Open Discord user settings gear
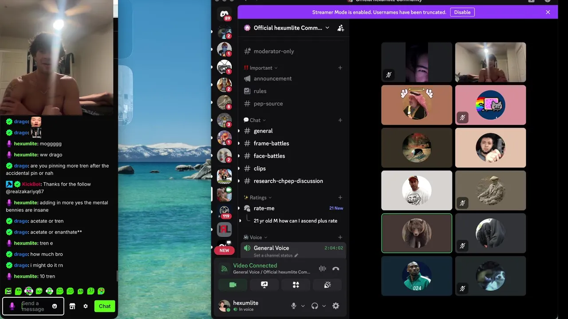 (x=336, y=306)
